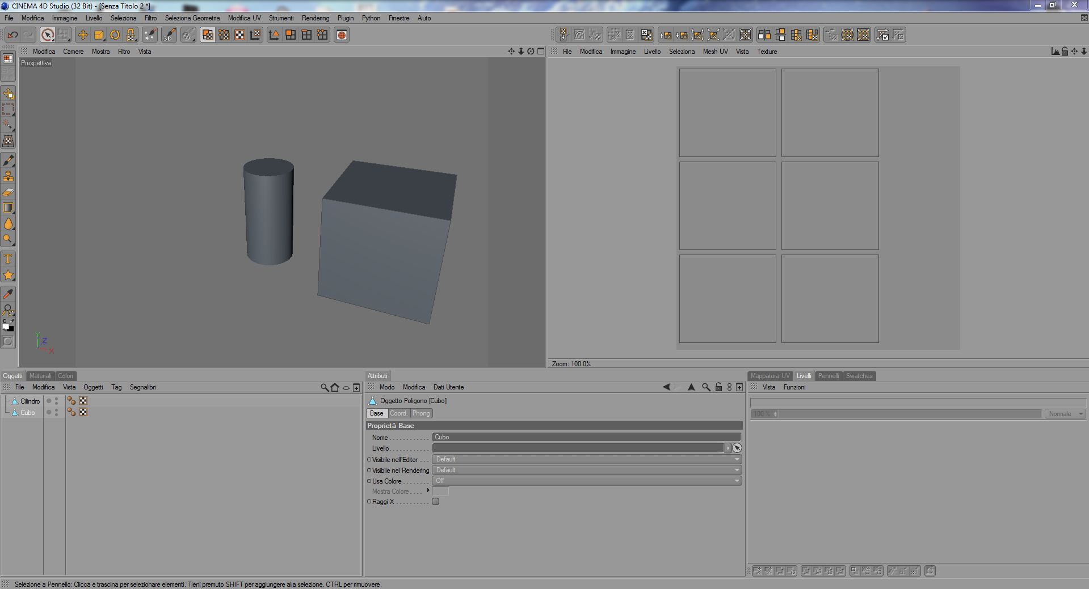Image resolution: width=1089 pixels, height=589 pixels.
Task: Expand the Livello field arrow button
Action: coord(728,448)
